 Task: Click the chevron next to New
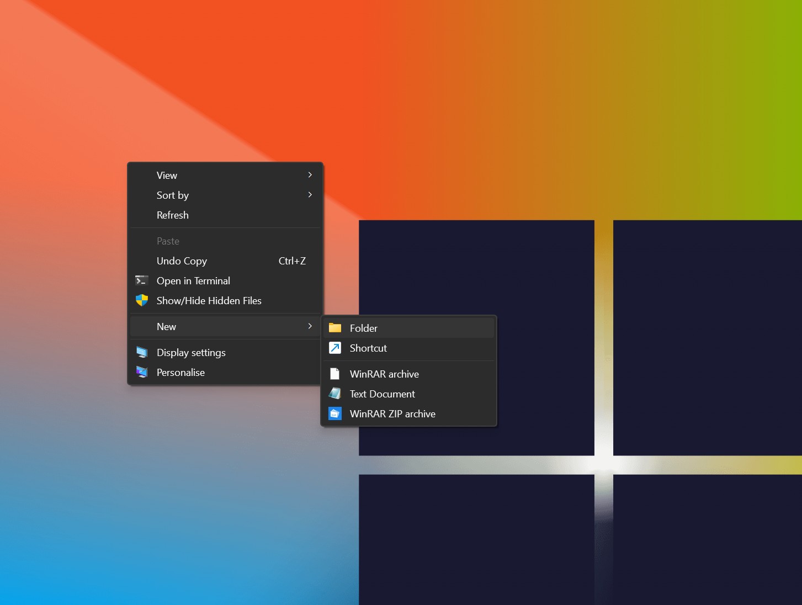(x=310, y=326)
